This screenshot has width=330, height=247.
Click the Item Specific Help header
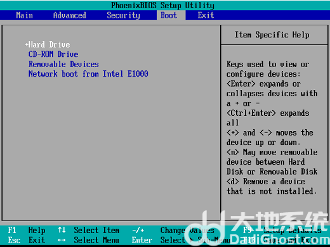(x=272, y=35)
